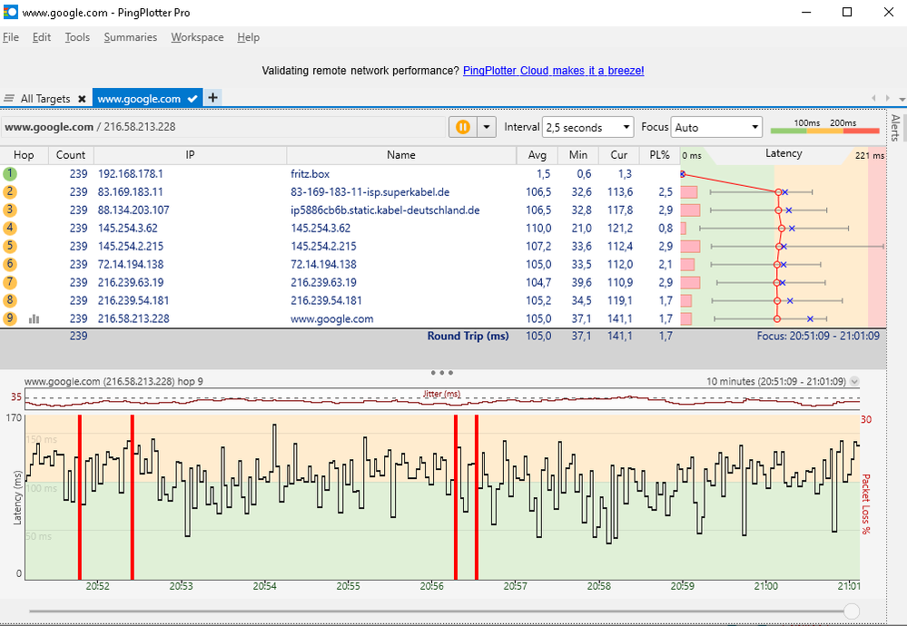
Task: Click the hamburger icon beside All Targets
Action: pyautogui.click(x=9, y=99)
